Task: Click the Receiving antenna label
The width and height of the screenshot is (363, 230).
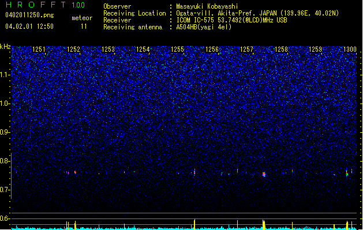Action: (x=133, y=27)
